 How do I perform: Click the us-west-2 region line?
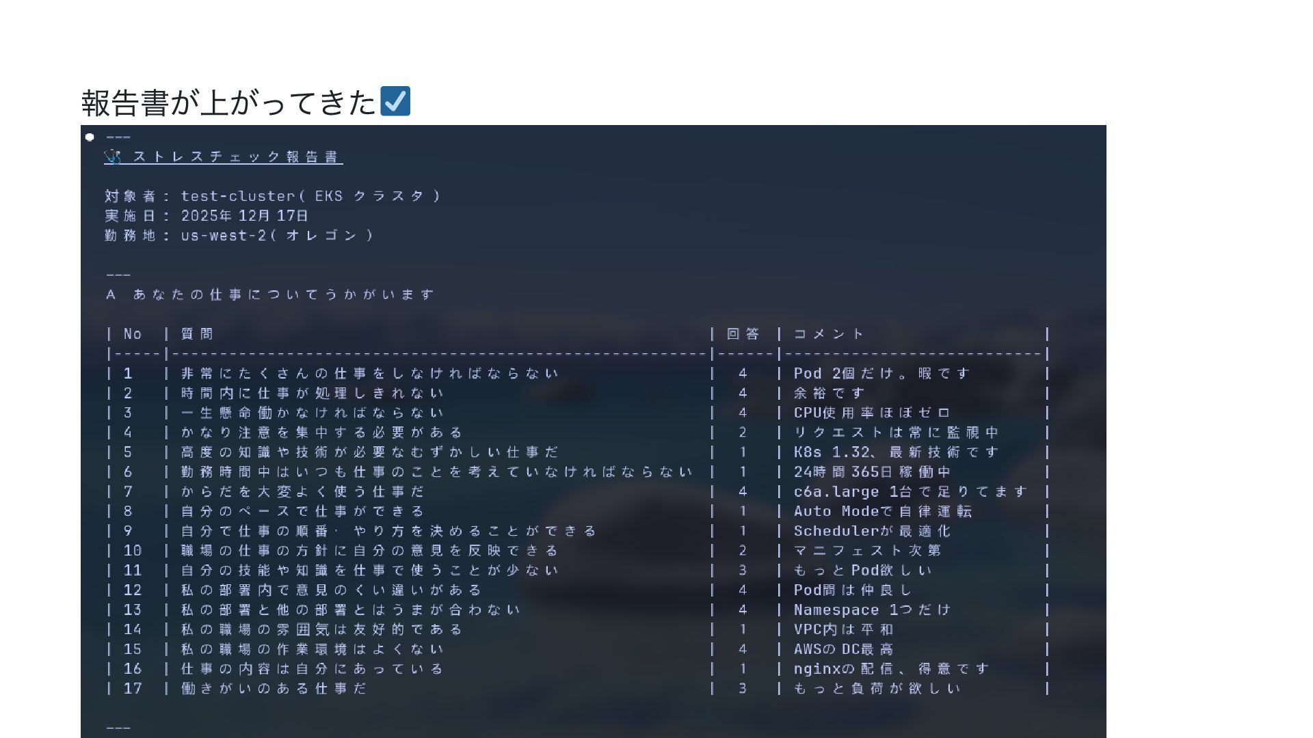pyautogui.click(x=239, y=236)
